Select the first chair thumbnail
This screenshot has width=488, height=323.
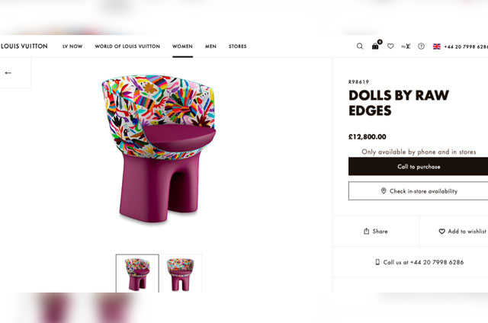137,273
